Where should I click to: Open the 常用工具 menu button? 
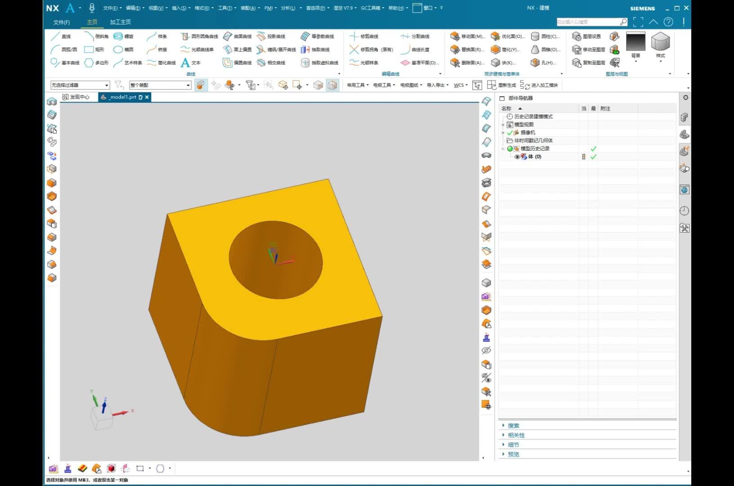[358, 85]
